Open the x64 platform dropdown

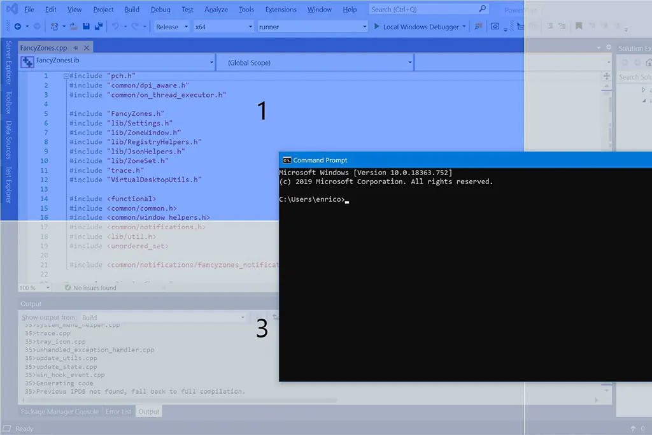tap(223, 27)
